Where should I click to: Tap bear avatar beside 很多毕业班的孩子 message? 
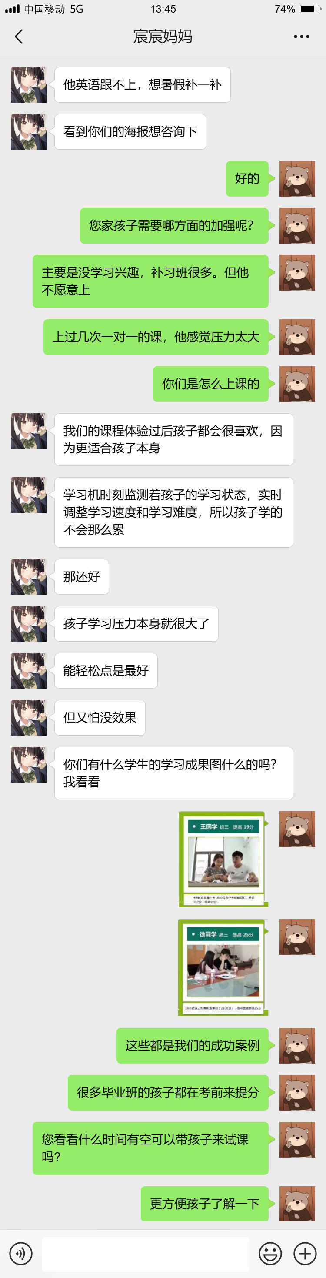click(297, 1093)
